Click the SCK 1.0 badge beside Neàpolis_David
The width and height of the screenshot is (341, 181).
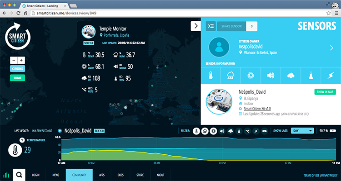tap(99, 131)
